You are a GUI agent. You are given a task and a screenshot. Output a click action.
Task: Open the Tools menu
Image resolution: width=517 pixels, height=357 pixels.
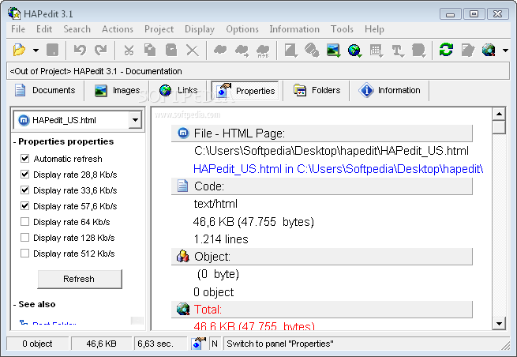pos(342,29)
